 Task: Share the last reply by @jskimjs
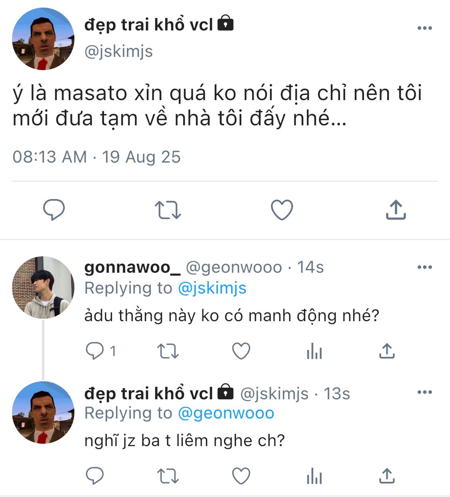click(387, 476)
